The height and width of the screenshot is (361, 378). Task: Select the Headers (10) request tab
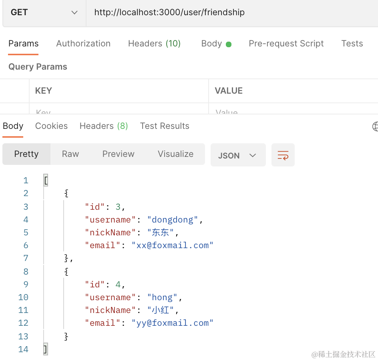154,44
